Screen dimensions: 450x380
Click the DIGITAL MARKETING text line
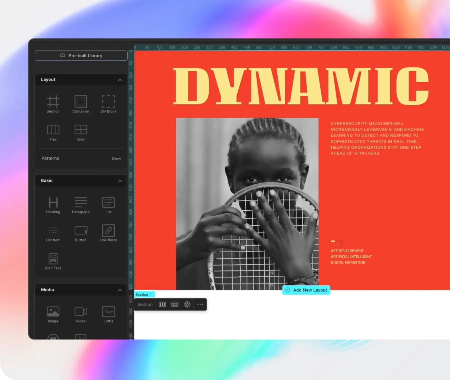click(348, 262)
